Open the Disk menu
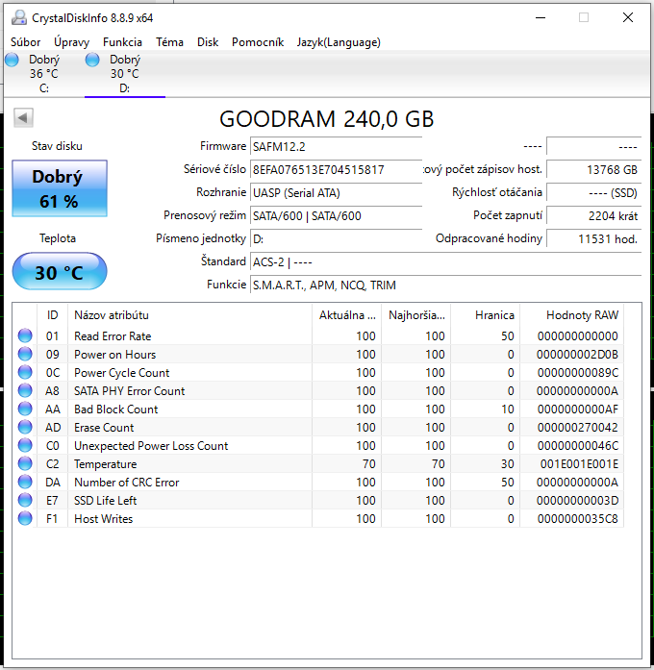 [x=208, y=42]
